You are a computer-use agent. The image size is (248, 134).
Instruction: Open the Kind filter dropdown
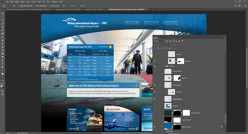tap(159, 41)
